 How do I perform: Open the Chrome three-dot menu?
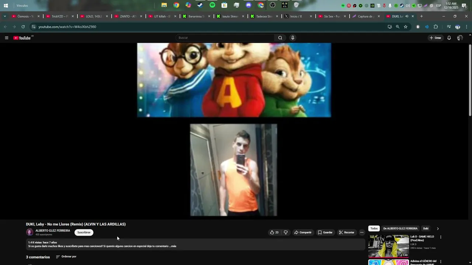[466, 27]
